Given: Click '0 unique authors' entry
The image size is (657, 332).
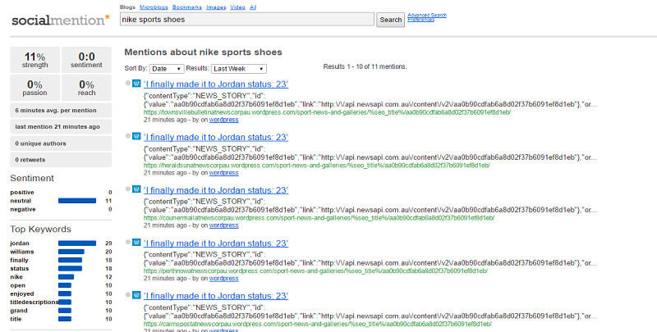Looking at the screenshot, I should coord(61,143).
